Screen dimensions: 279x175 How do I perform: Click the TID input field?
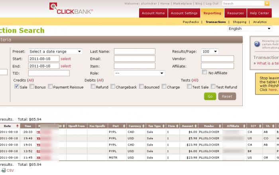tap(49, 73)
